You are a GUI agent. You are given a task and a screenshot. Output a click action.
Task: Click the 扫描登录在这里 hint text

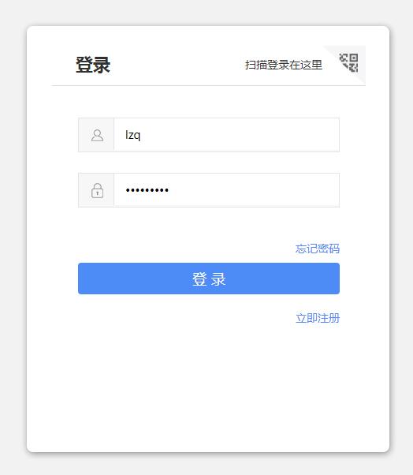pyautogui.click(x=284, y=65)
